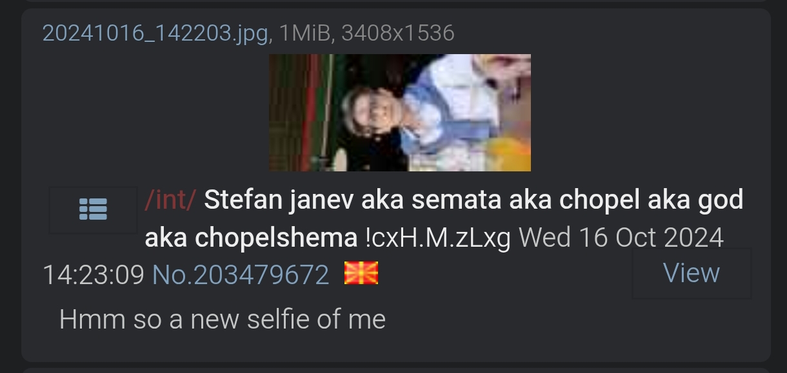The height and width of the screenshot is (373, 787).
Task: Click the date Wed 16 Oct 2024
Action: click(621, 238)
